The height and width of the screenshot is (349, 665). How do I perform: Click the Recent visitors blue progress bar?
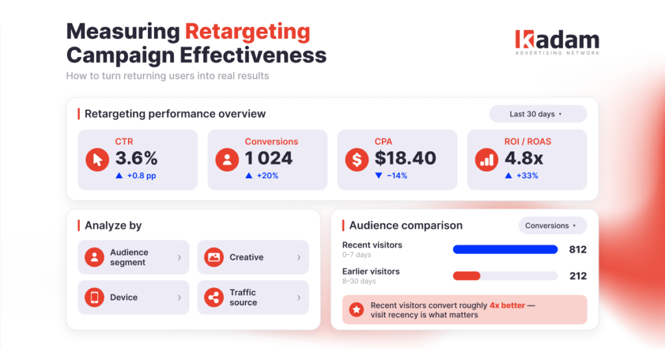(x=505, y=250)
